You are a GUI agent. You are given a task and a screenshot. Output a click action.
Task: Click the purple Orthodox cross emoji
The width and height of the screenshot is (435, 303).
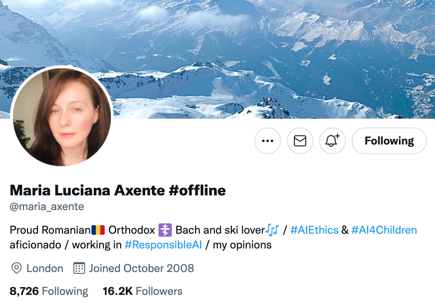[x=165, y=230]
